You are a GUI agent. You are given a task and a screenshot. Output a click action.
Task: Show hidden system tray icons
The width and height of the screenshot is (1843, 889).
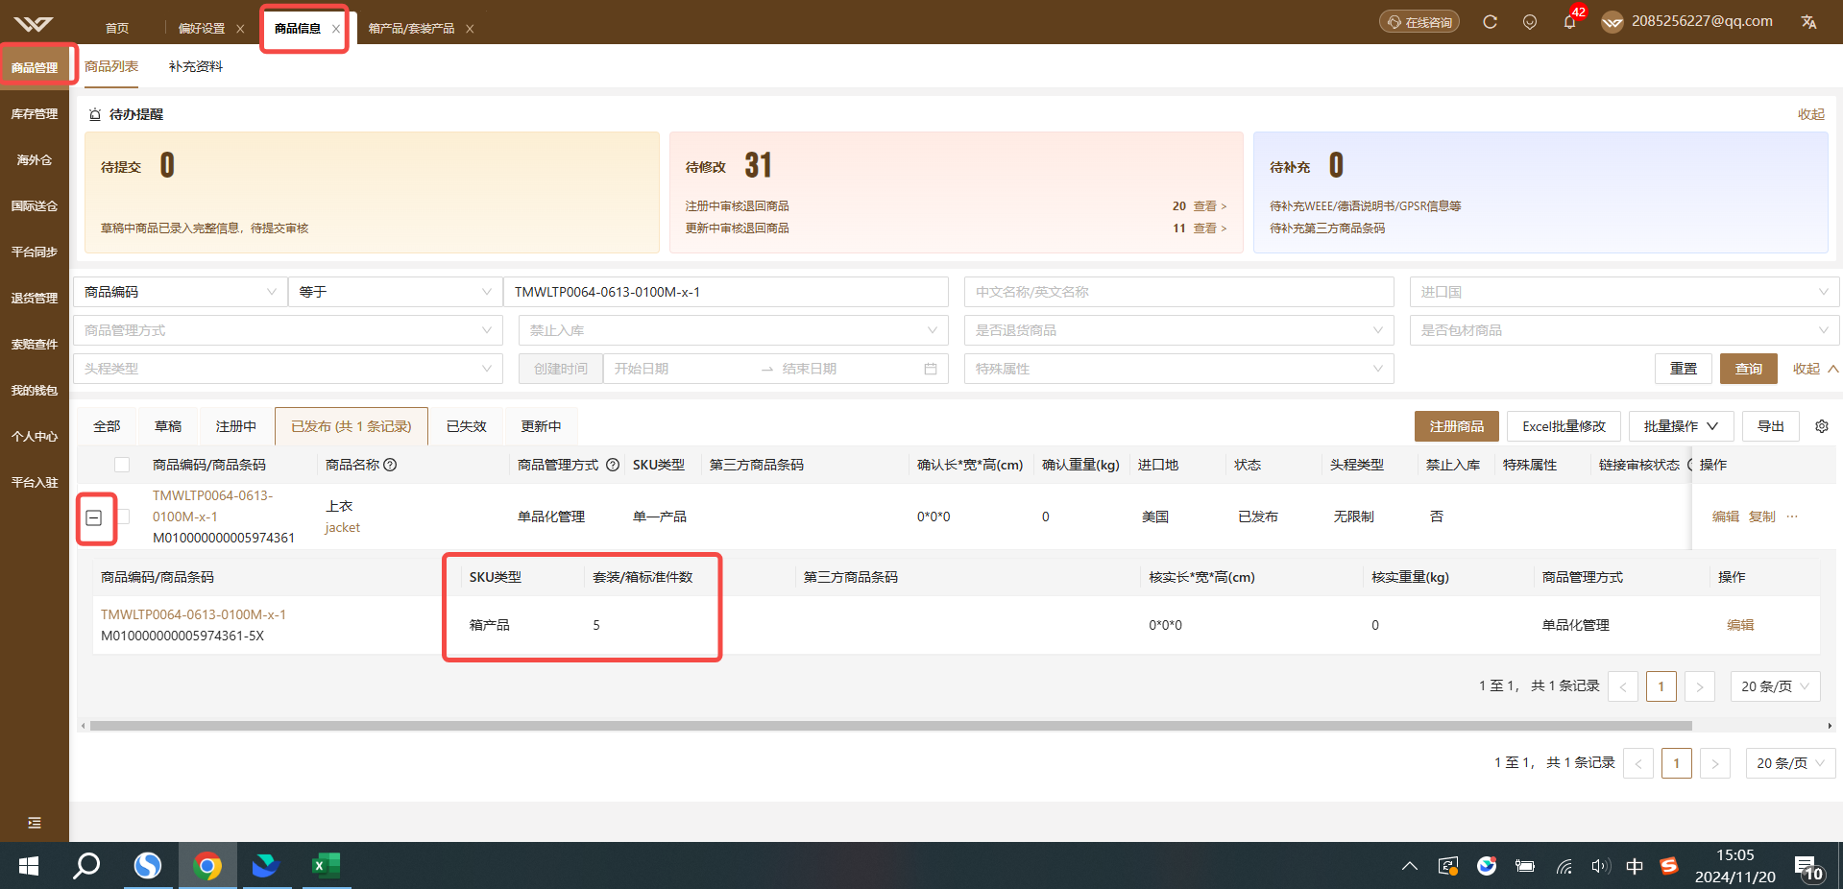[1410, 866]
